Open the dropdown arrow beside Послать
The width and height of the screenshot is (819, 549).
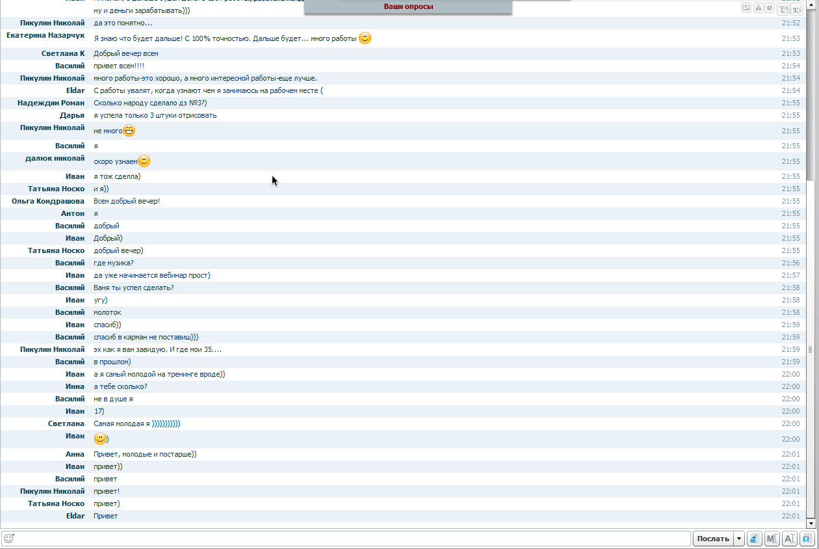point(739,539)
